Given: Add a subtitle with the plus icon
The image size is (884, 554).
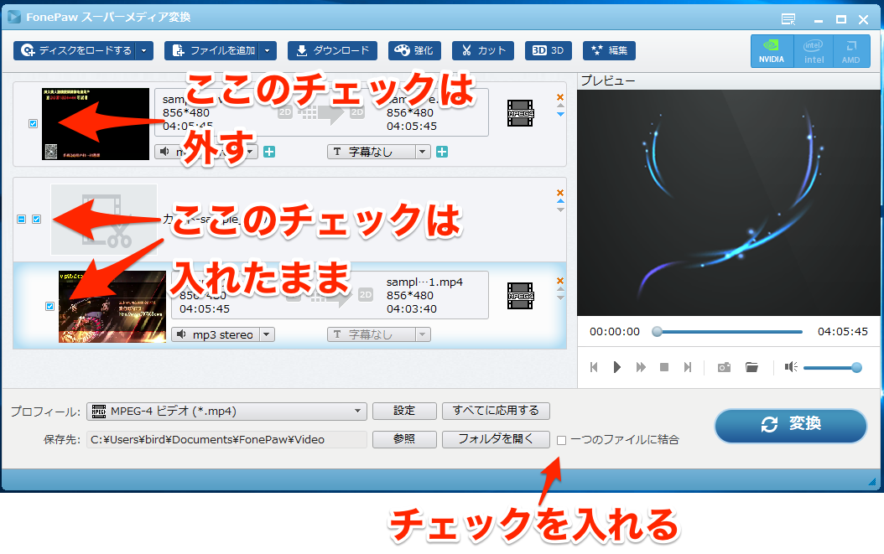Looking at the screenshot, I should click(x=442, y=152).
